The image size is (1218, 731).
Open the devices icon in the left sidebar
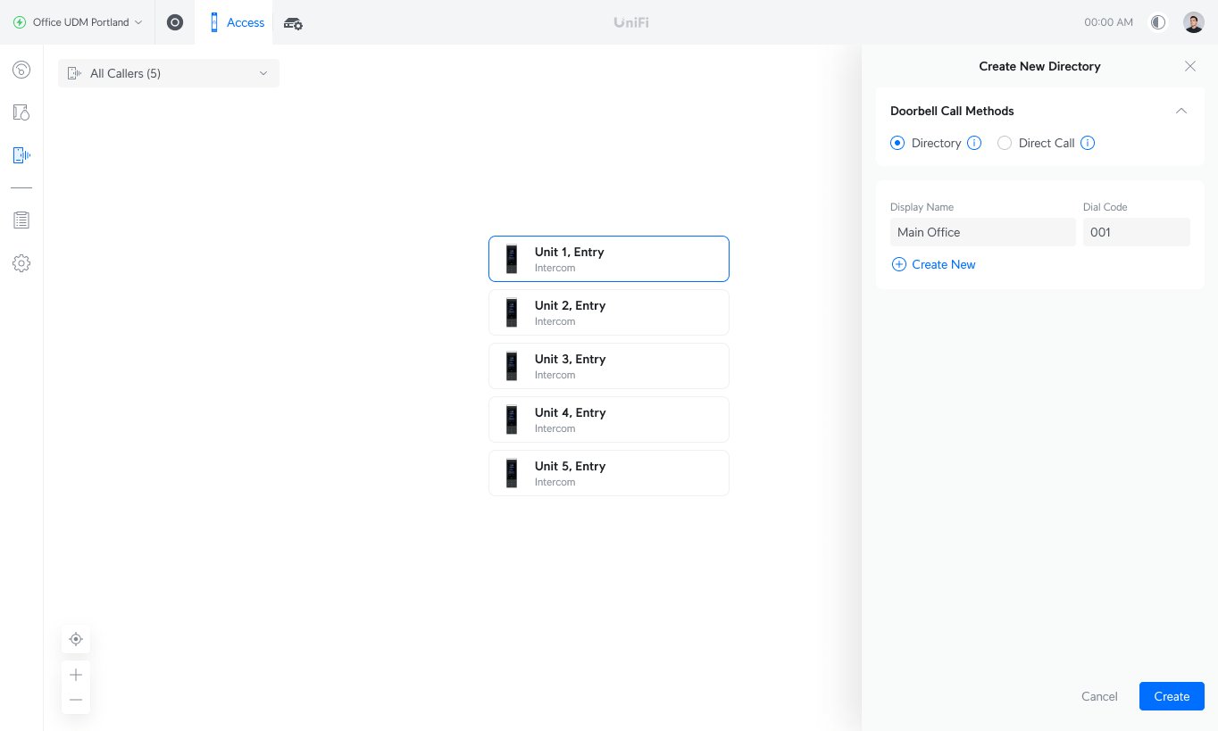point(21,112)
